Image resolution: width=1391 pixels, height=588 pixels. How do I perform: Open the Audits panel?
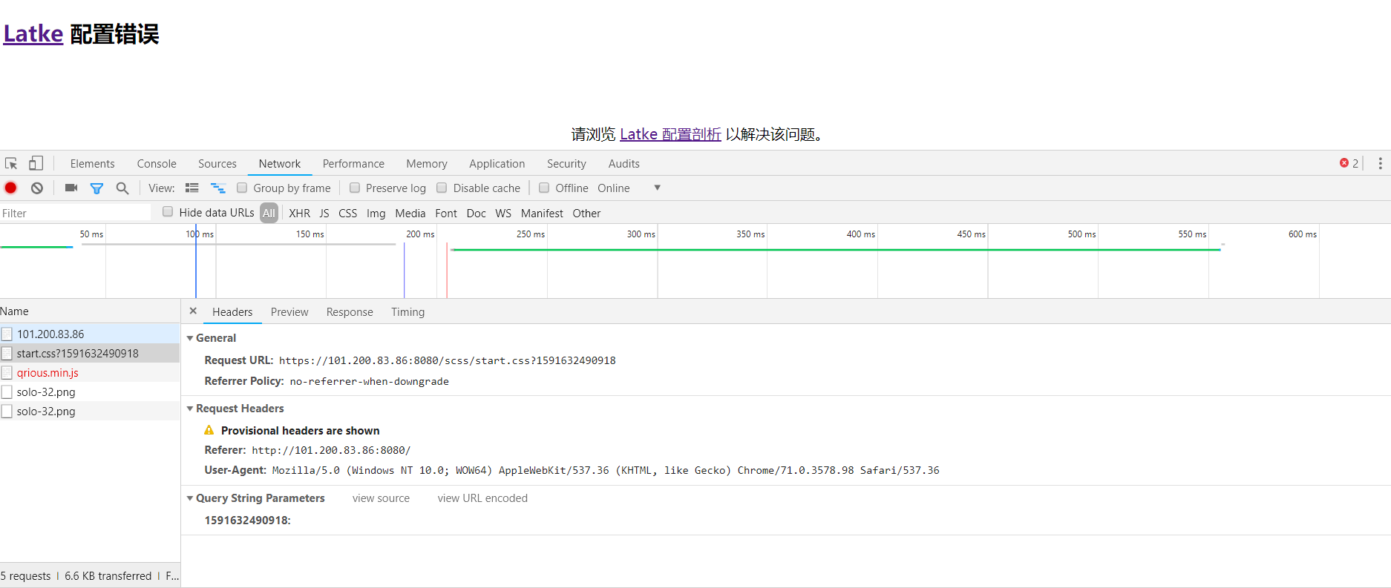coord(624,163)
